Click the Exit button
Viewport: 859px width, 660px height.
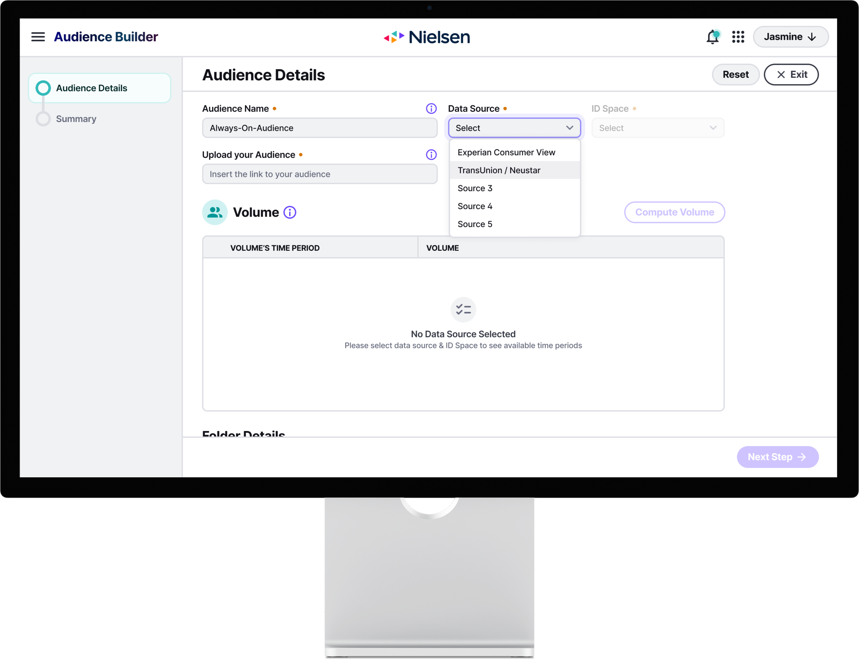pos(791,75)
